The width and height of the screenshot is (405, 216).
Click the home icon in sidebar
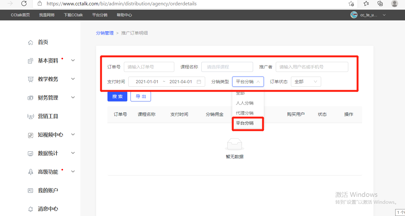(x=31, y=42)
